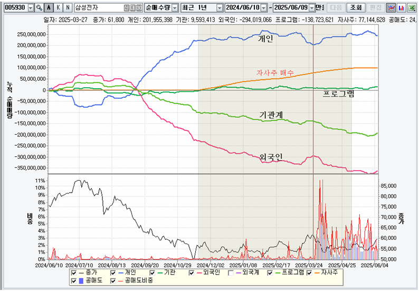419x291 pixels.
Task: Click the '기관: 9,593,413' status value
Action: [x=195, y=20]
